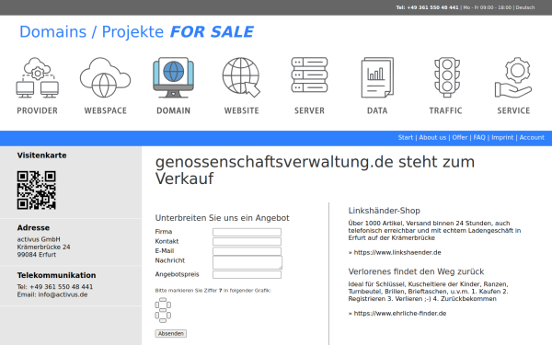Click the 'Krämerbrücke 24' address line
Screen dimensions: 552x345
coord(43,247)
